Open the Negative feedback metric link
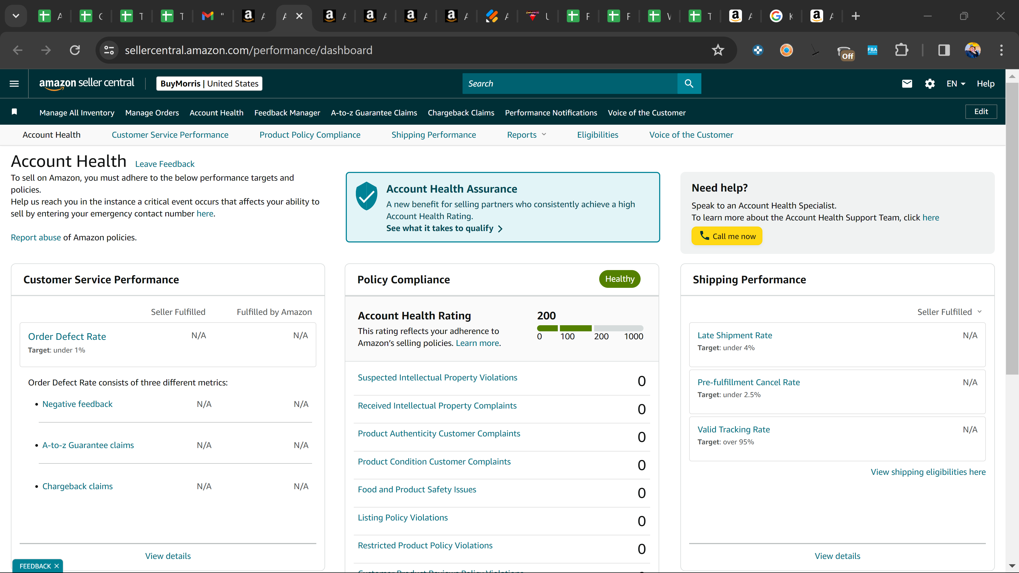Image resolution: width=1019 pixels, height=573 pixels. coord(77,404)
